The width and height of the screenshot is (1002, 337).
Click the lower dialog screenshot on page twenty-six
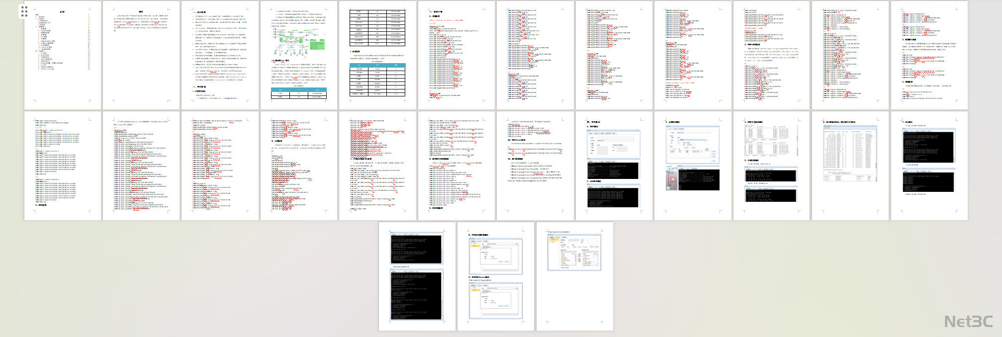(495, 301)
